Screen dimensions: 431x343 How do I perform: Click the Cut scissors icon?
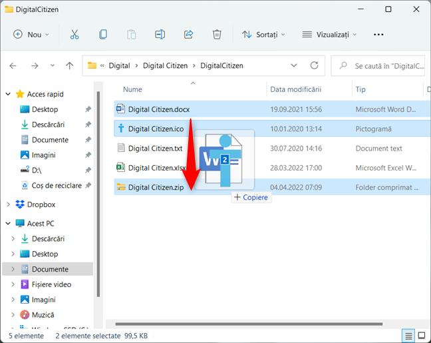[74, 35]
